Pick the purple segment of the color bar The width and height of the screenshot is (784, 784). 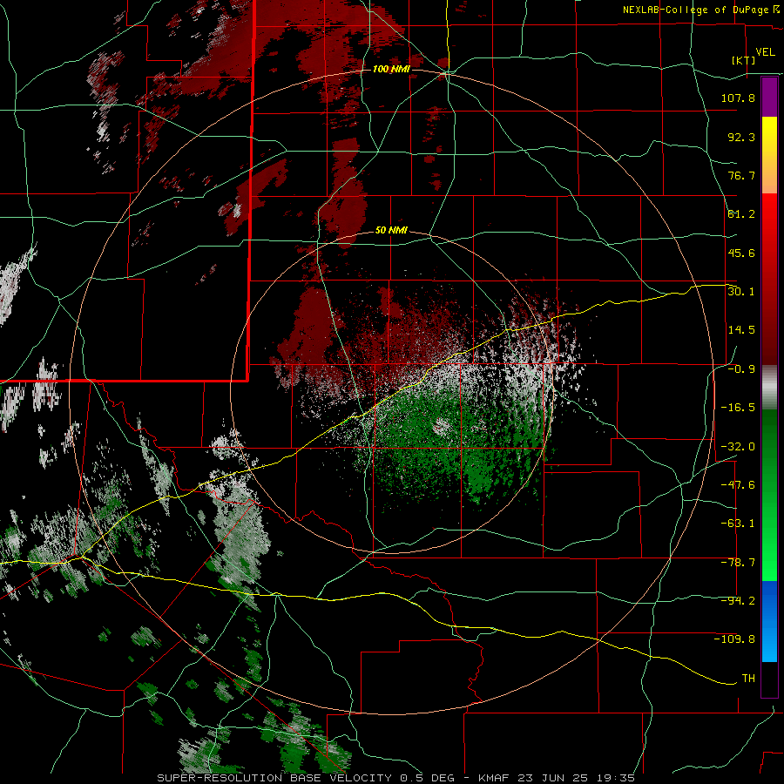[x=769, y=97]
